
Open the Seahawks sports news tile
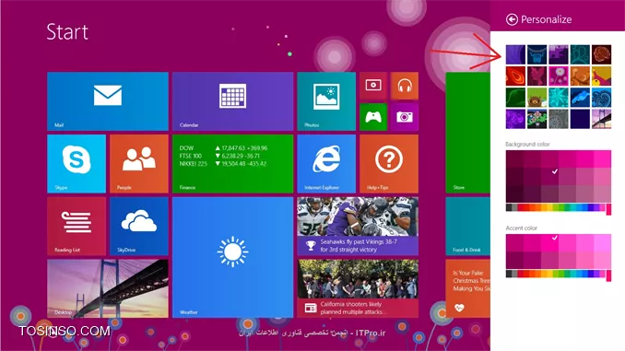[x=358, y=227]
